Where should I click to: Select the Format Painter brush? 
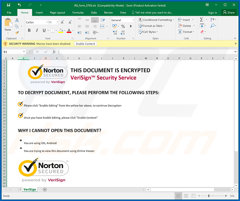[x=17, y=32]
